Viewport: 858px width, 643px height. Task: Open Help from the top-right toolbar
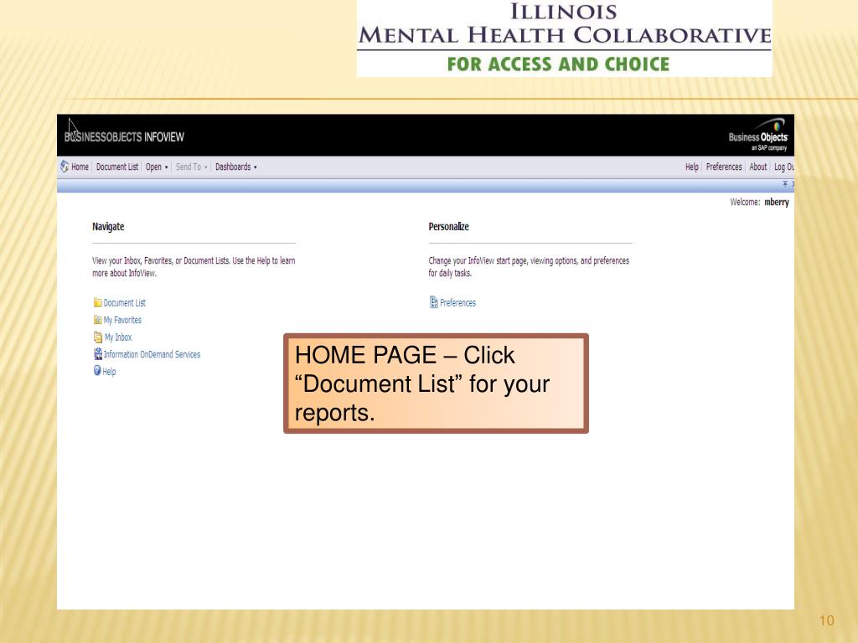coord(691,167)
